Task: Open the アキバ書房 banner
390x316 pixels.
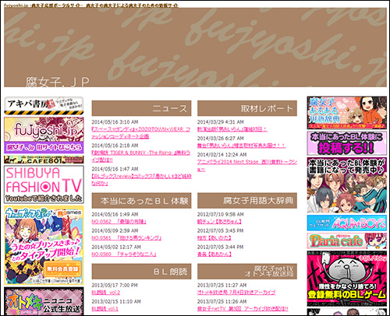Action: click(x=44, y=106)
